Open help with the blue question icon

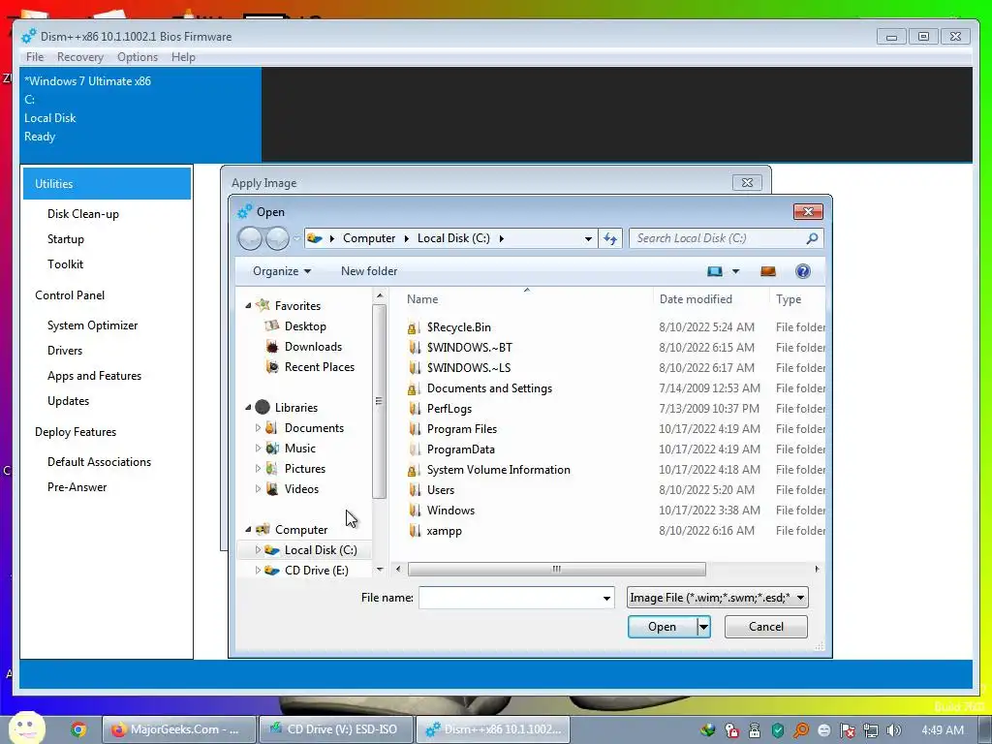click(x=803, y=271)
